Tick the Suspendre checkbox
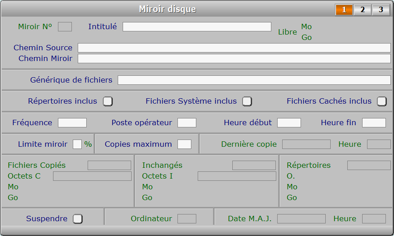Image resolution: width=394 pixels, height=236 pixels. [78, 219]
